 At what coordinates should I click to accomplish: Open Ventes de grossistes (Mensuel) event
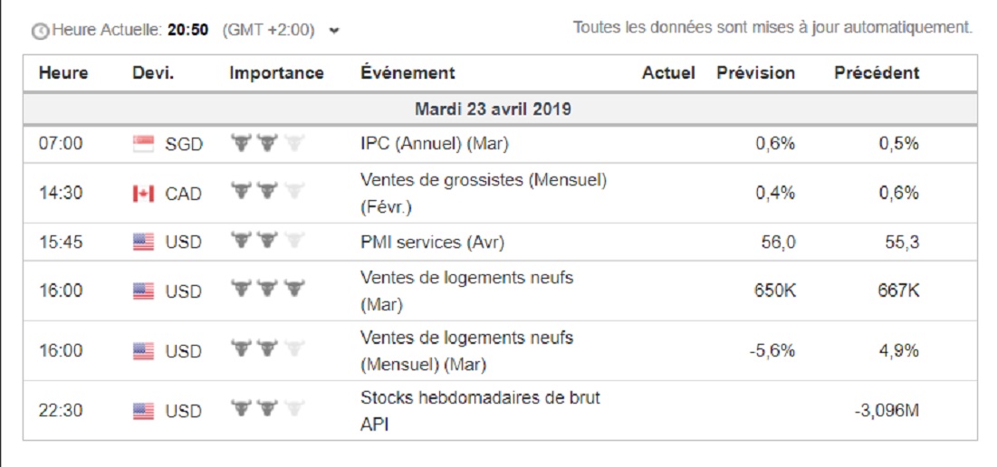pyautogui.click(x=483, y=180)
